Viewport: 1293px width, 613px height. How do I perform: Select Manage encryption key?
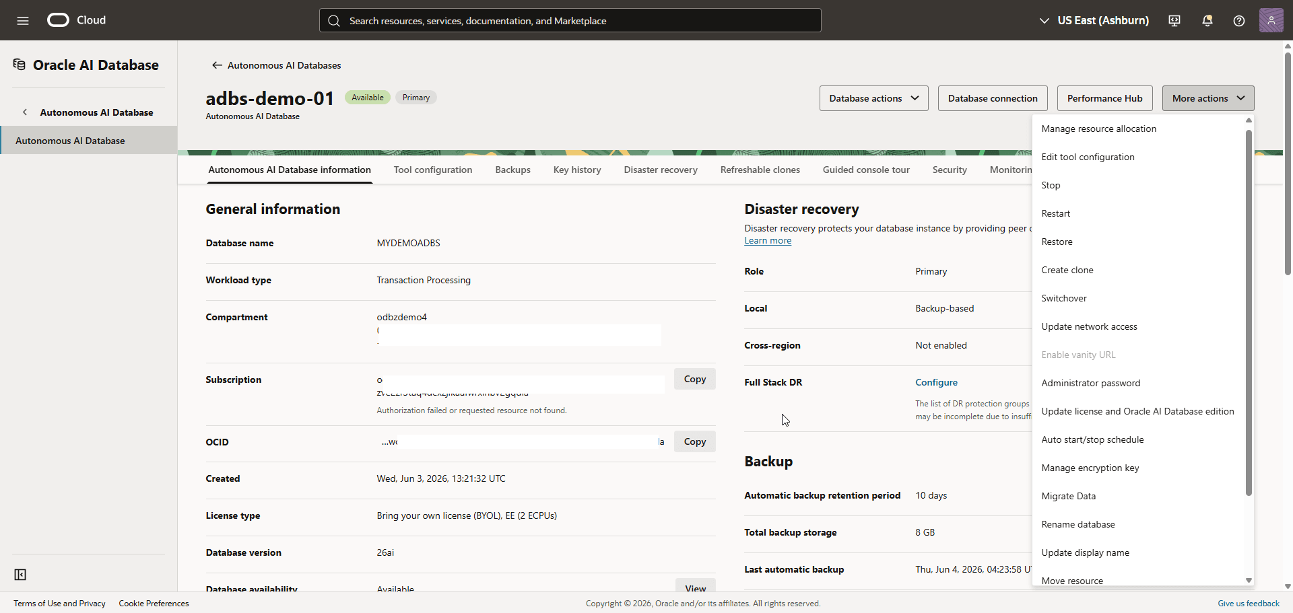pyautogui.click(x=1139, y=468)
